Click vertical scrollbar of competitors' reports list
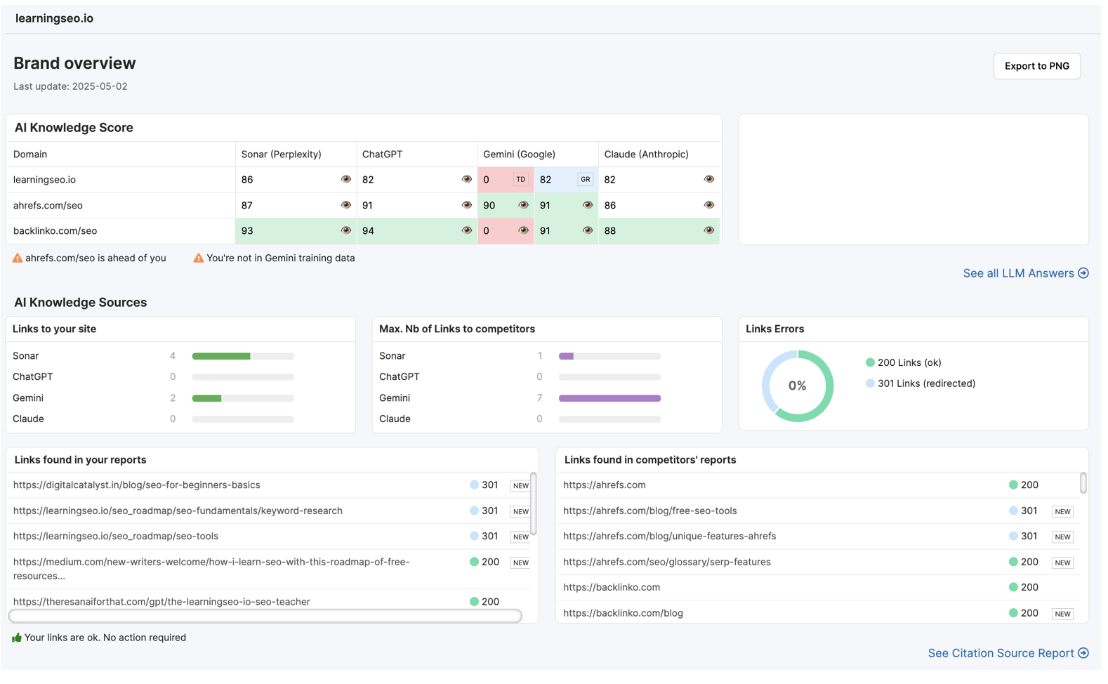The image size is (1108, 684). (x=1083, y=483)
